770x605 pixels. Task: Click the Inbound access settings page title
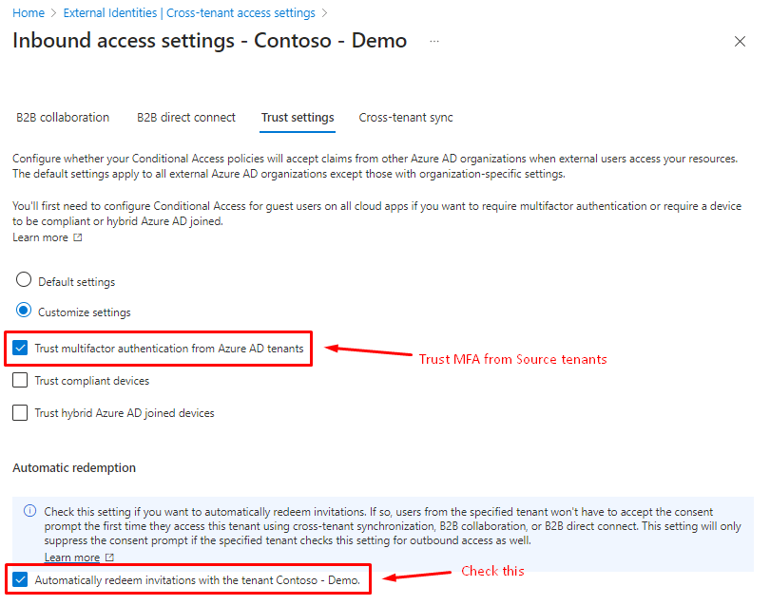pyautogui.click(x=209, y=41)
